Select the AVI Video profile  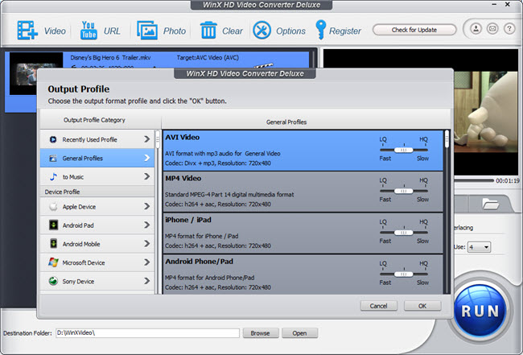coord(303,151)
